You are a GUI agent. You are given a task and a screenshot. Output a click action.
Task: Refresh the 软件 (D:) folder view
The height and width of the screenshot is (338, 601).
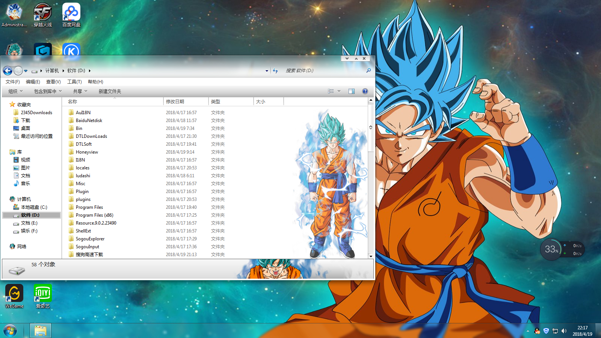coord(275,71)
